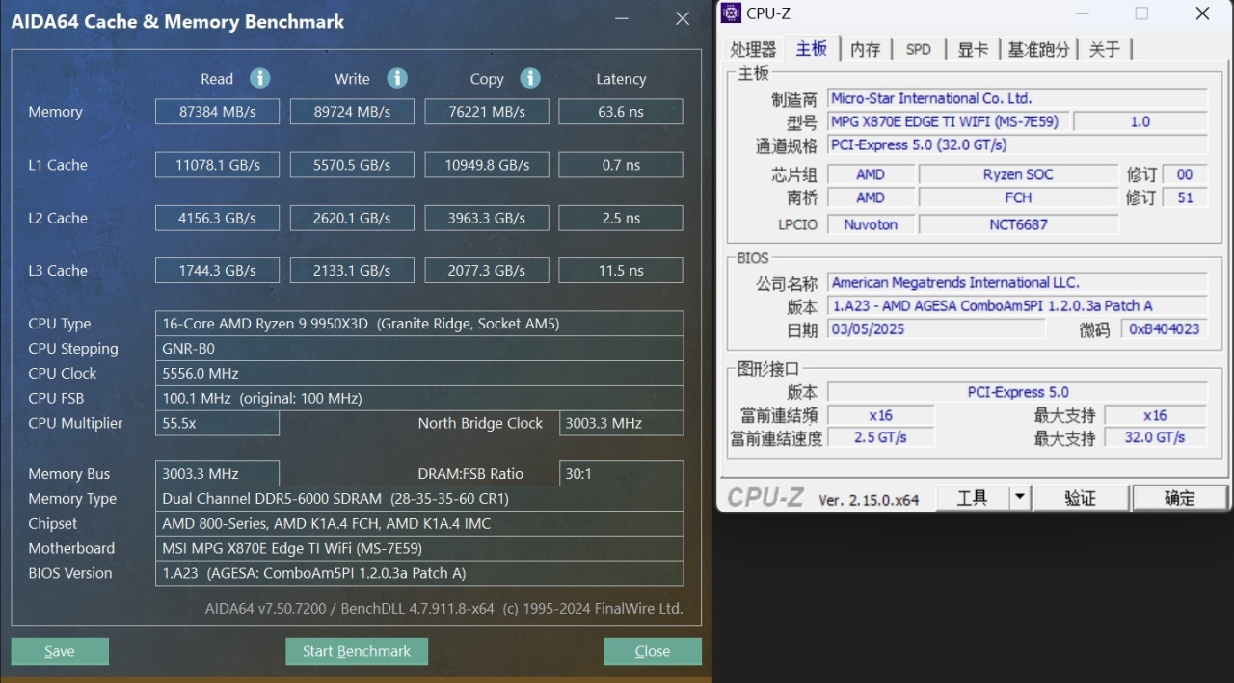Viewport: 1234px width, 683px height.
Task: Click CPU-Z manufacturer Micro-Star International field
Action: 1017,98
